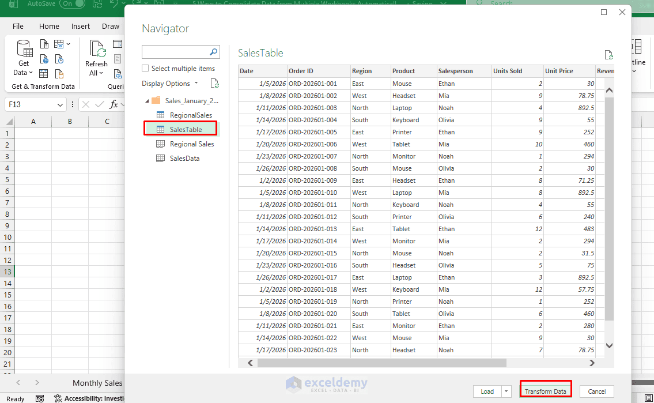
Task: Click the Navigator search magnifier icon
Action: tap(213, 52)
